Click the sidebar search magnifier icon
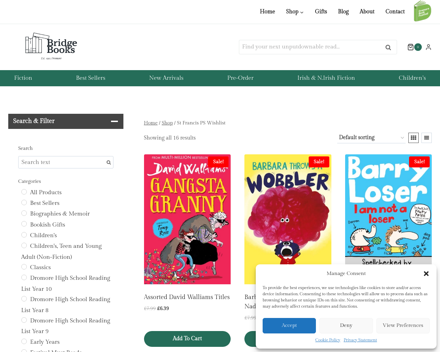Screen dimensions: 440x352 point(109,163)
